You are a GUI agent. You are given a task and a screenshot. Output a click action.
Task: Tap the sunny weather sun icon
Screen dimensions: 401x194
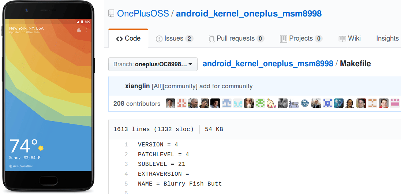(41, 148)
